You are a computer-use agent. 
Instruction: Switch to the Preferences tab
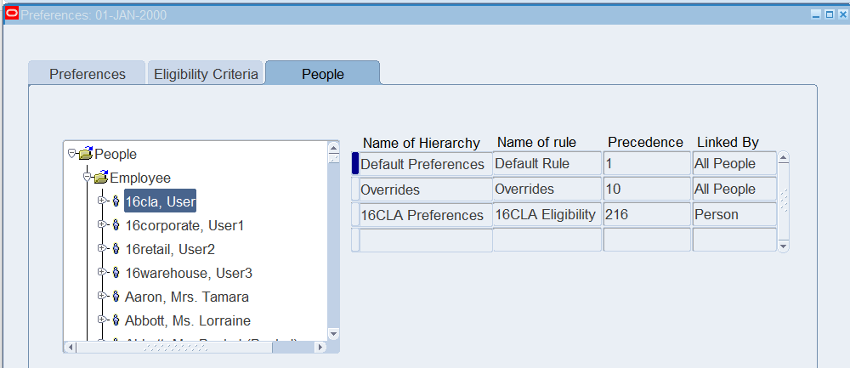(x=88, y=74)
